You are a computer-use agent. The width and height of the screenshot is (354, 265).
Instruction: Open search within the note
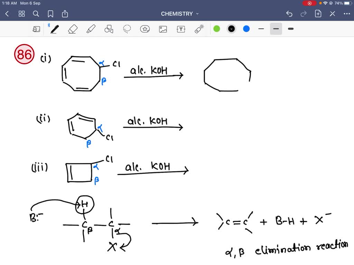tap(36, 14)
